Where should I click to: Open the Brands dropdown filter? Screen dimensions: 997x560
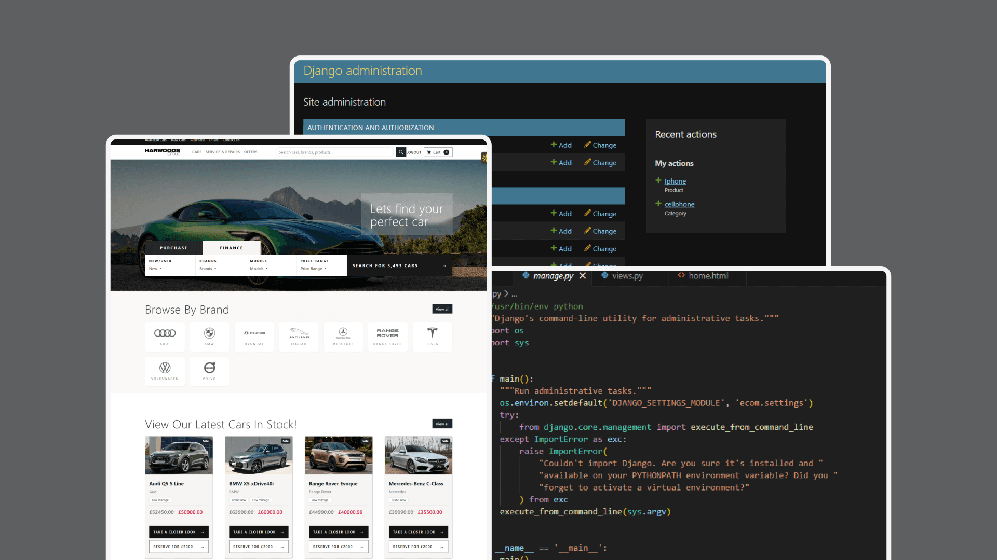click(208, 269)
